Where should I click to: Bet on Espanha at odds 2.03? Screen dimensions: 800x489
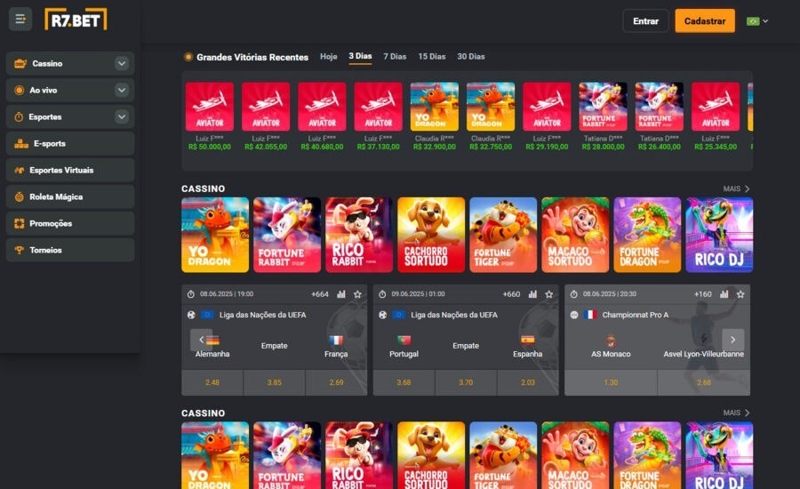point(525,382)
